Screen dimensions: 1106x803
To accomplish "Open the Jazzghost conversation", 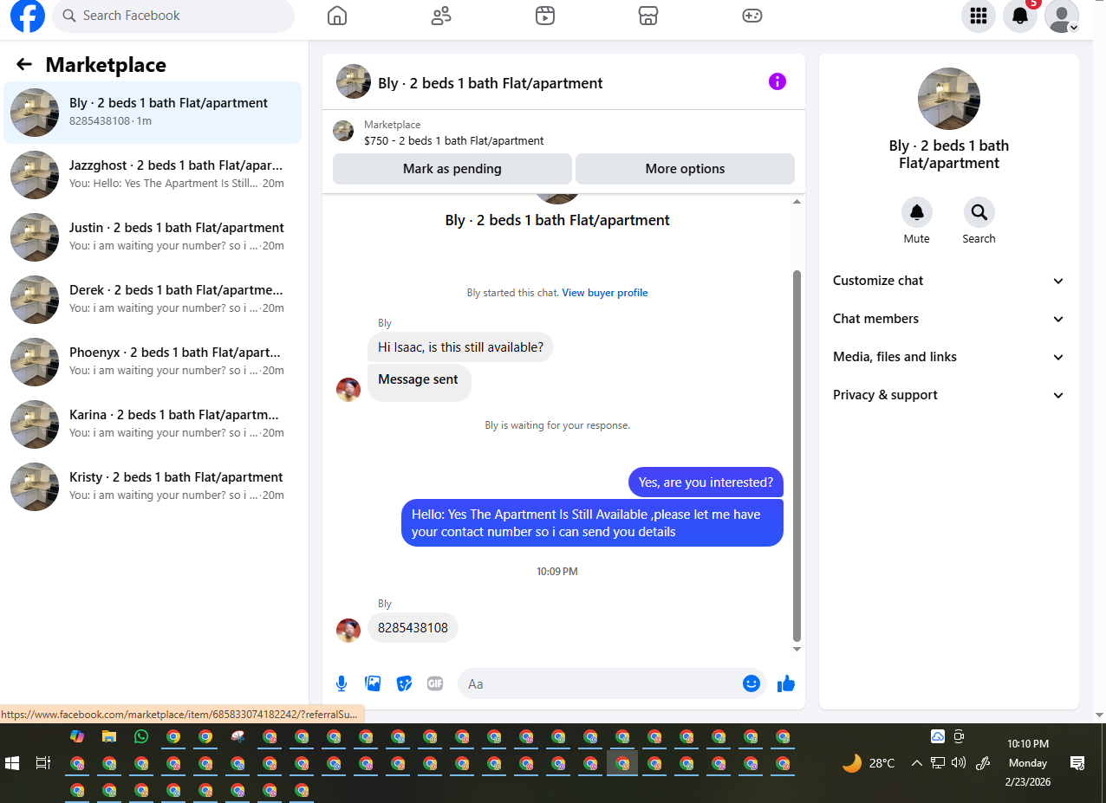I will (153, 175).
